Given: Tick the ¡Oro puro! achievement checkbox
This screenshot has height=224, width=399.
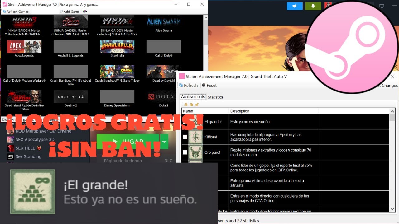Looking at the screenshot, I should coord(185,152).
